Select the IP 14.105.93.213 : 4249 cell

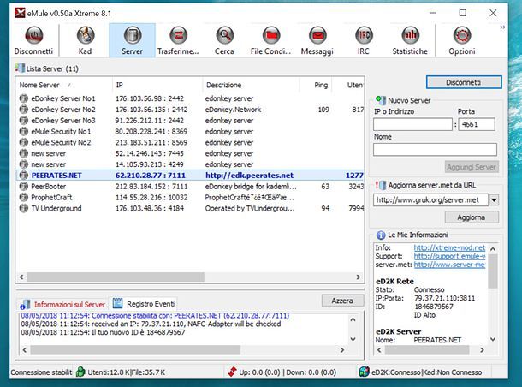pos(149,164)
